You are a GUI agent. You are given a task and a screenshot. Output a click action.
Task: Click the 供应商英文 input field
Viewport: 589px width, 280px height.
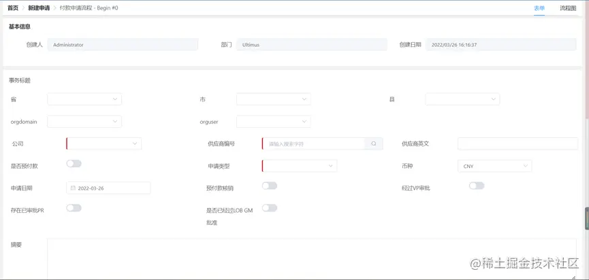518,143
